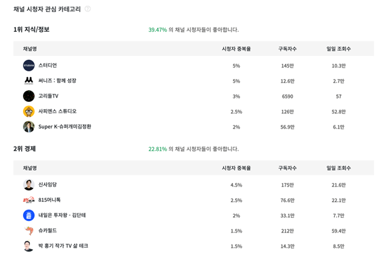Screen dimensions: 384x258
Task: Click 시청자 중복율 header in 지식/정보 table
Action: [x=236, y=49]
